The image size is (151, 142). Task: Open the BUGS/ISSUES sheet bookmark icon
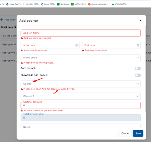click(x=72, y=4)
